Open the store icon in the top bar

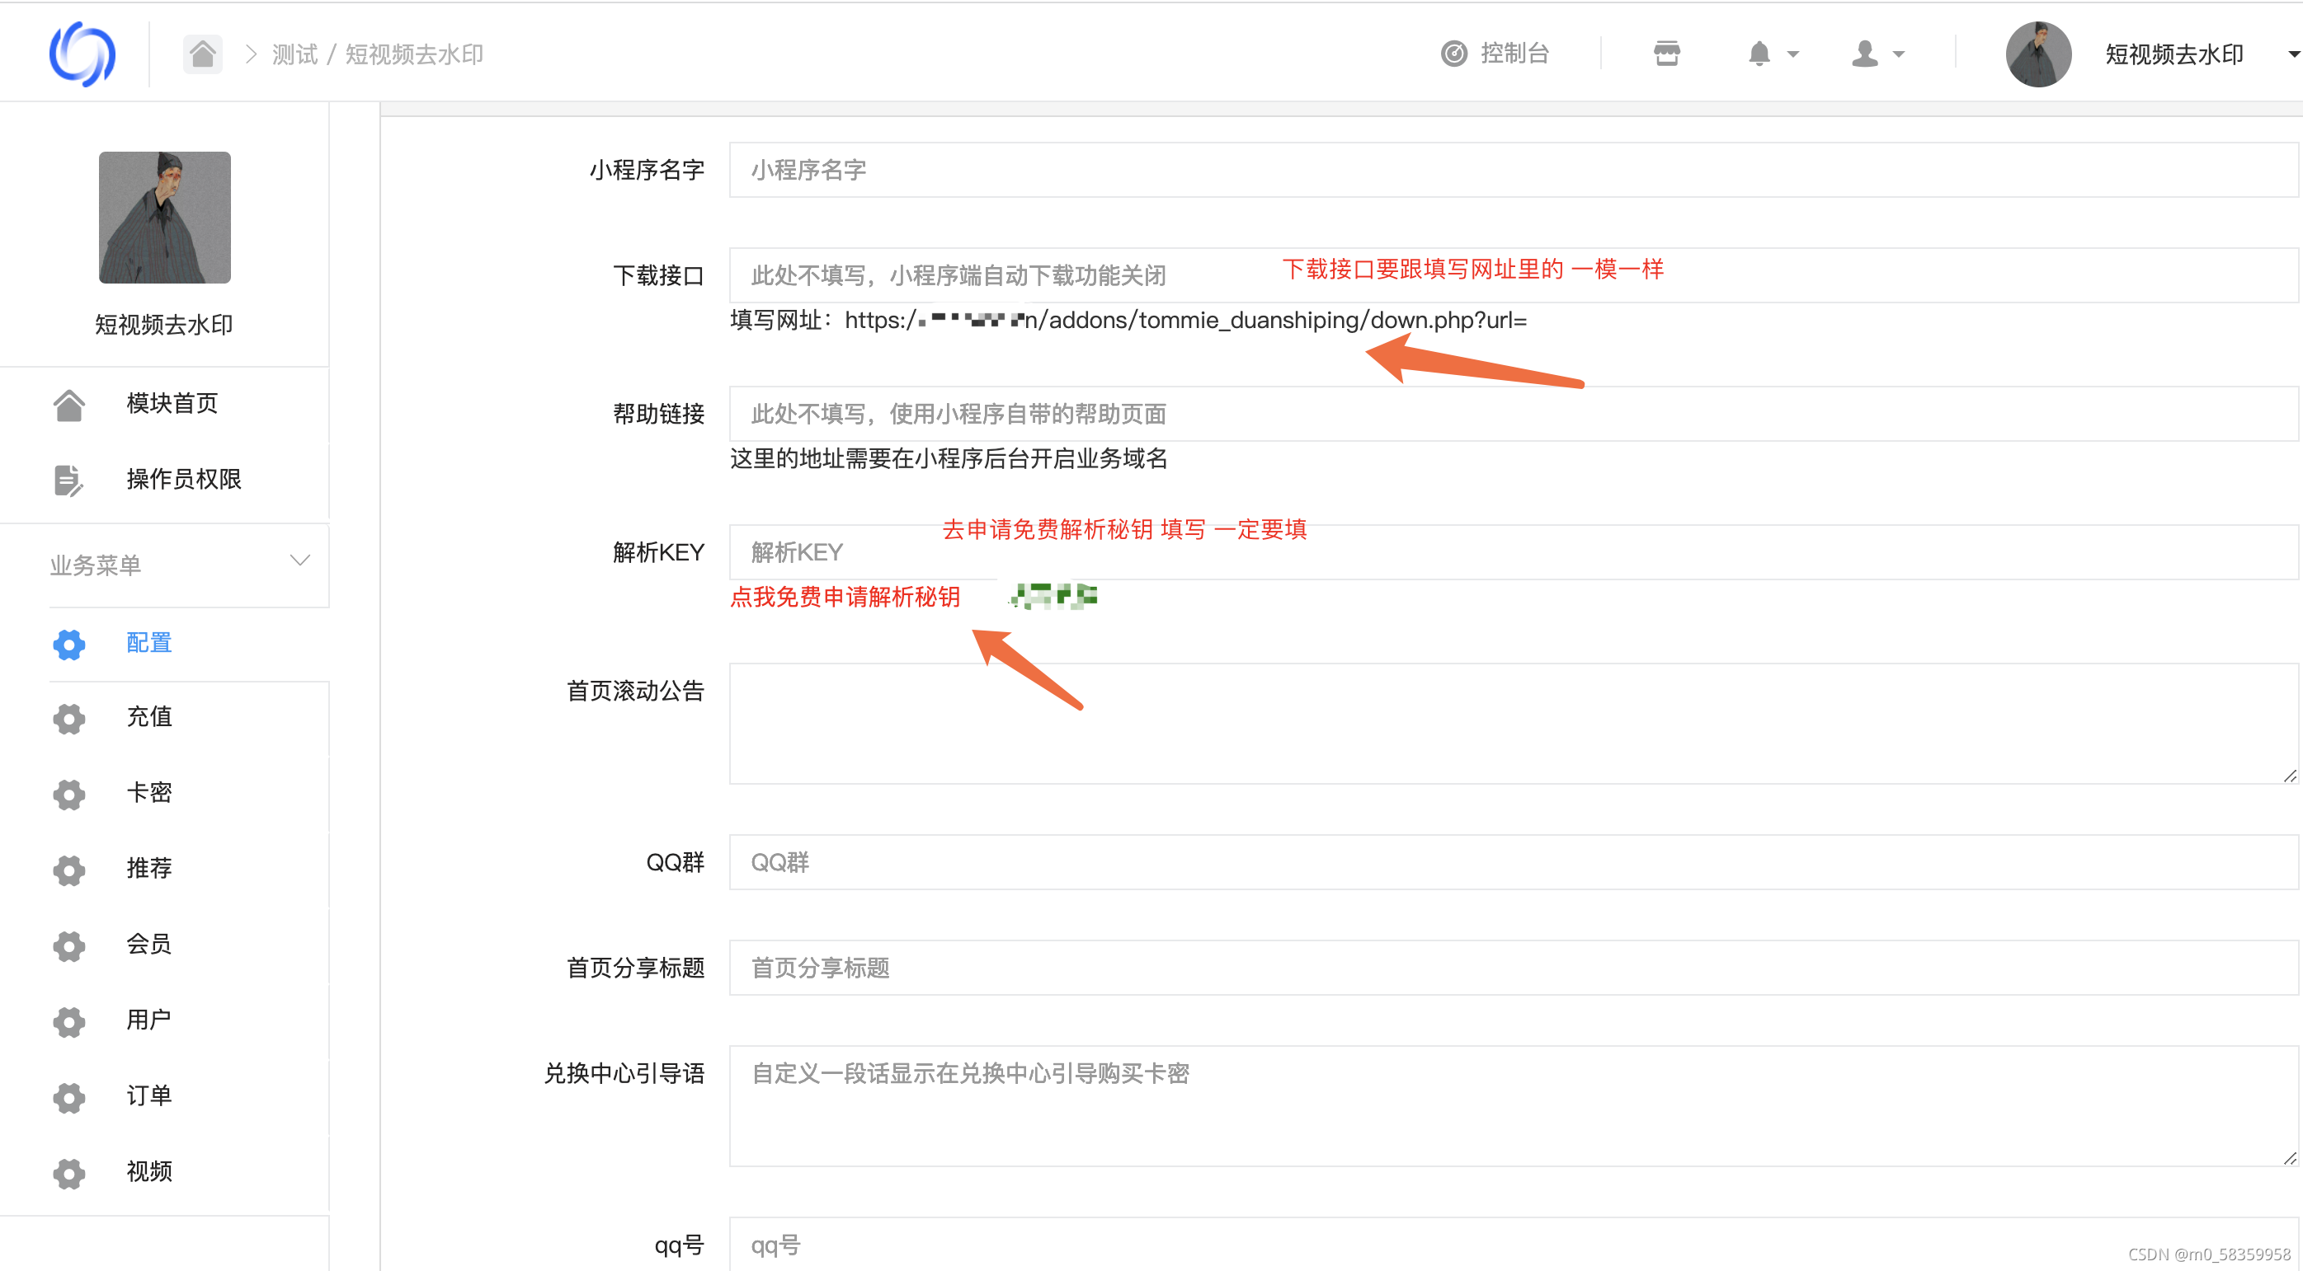click(x=1666, y=54)
